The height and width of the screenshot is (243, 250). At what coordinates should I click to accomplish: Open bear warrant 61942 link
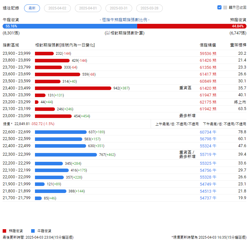pos(206,109)
